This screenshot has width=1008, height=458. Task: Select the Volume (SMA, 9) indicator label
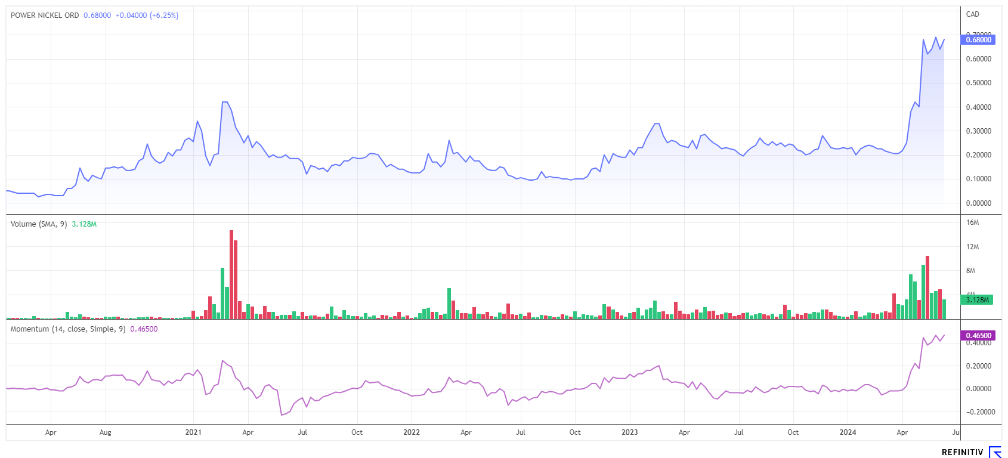[x=39, y=224]
